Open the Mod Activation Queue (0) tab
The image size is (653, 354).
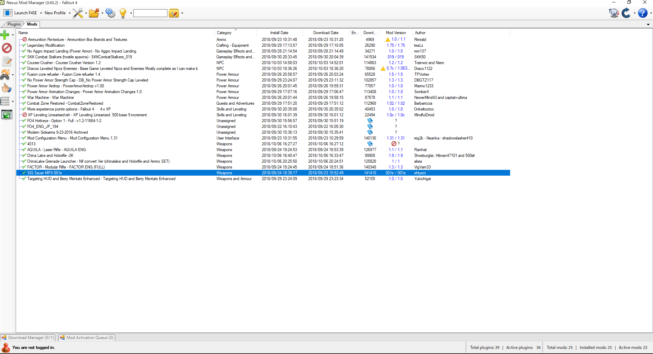point(87,338)
